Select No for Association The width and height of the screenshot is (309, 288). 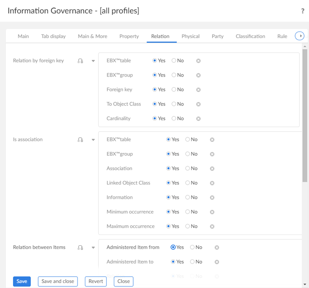point(188,169)
